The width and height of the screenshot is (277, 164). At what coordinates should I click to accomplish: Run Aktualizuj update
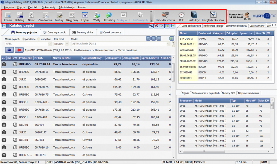point(109,17)
